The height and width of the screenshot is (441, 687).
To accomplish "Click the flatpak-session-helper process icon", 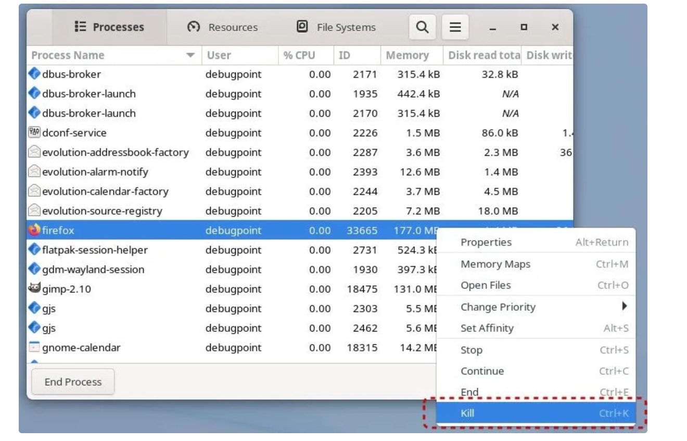I will [x=34, y=250].
